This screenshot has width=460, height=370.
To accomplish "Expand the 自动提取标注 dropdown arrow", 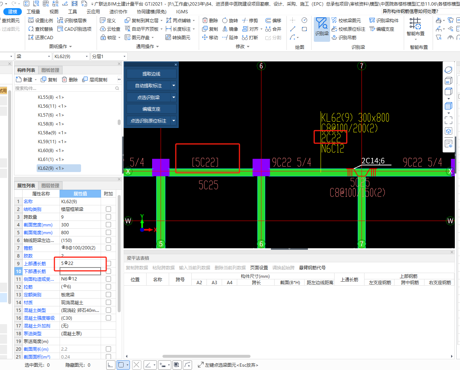I will click(174, 85).
